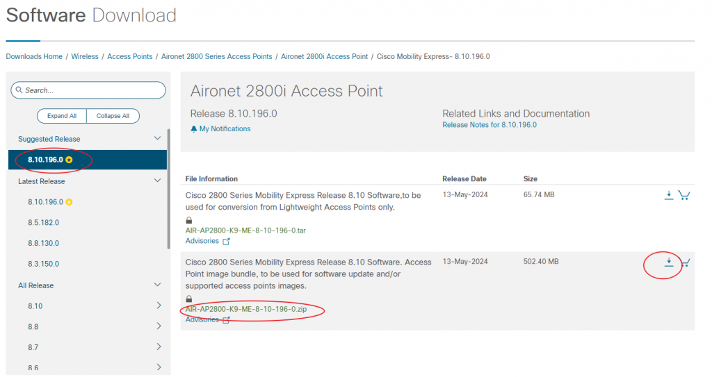
Task: Expand the 8.8 release branch
Action: (159, 326)
